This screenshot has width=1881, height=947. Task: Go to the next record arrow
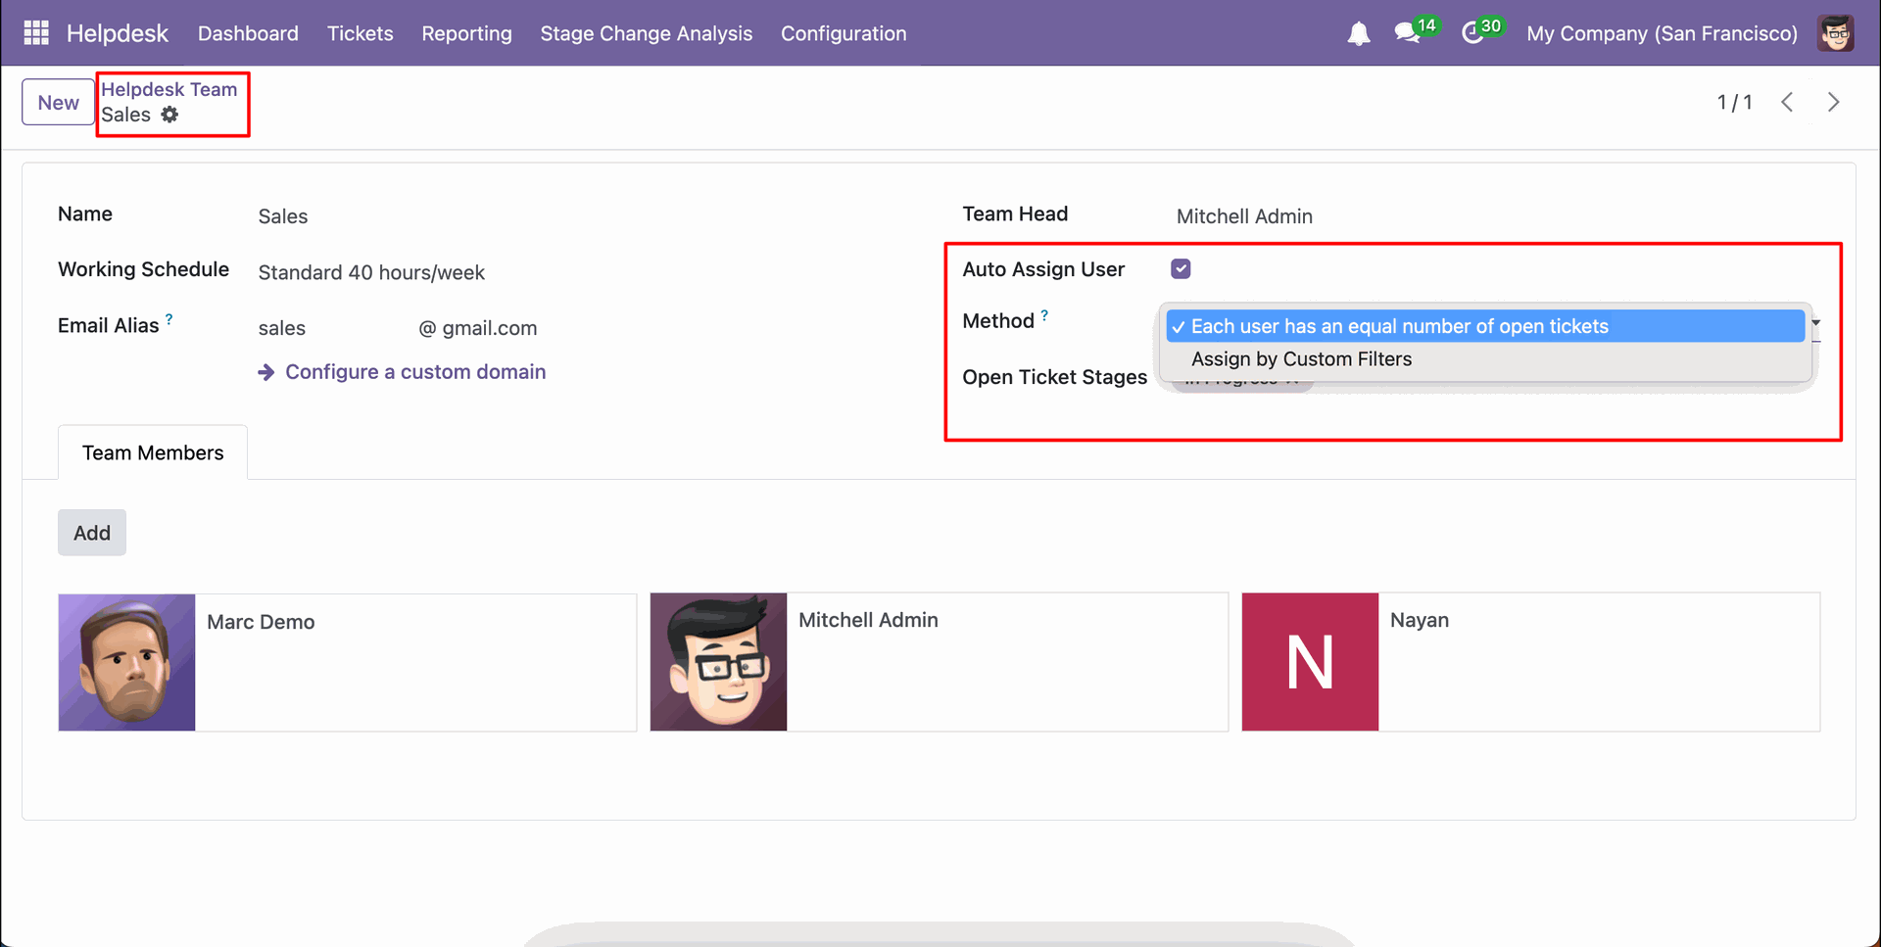click(x=1833, y=103)
